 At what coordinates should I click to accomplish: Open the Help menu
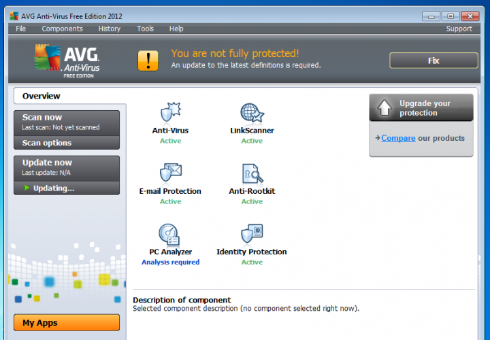coord(176,29)
